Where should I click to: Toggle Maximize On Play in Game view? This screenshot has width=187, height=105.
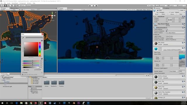(x=131, y=10)
